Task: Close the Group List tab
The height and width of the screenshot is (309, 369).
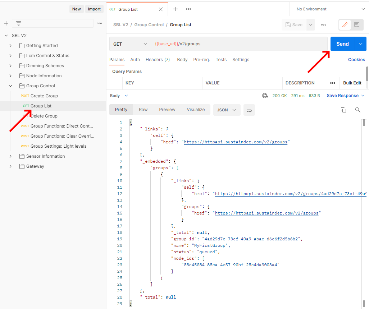Action: pyautogui.click(x=161, y=9)
